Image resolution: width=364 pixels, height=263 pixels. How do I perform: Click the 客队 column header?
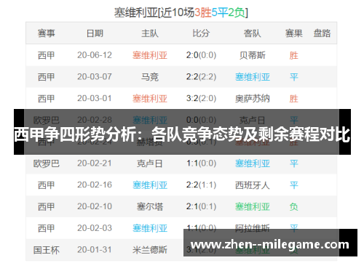tap(253, 33)
